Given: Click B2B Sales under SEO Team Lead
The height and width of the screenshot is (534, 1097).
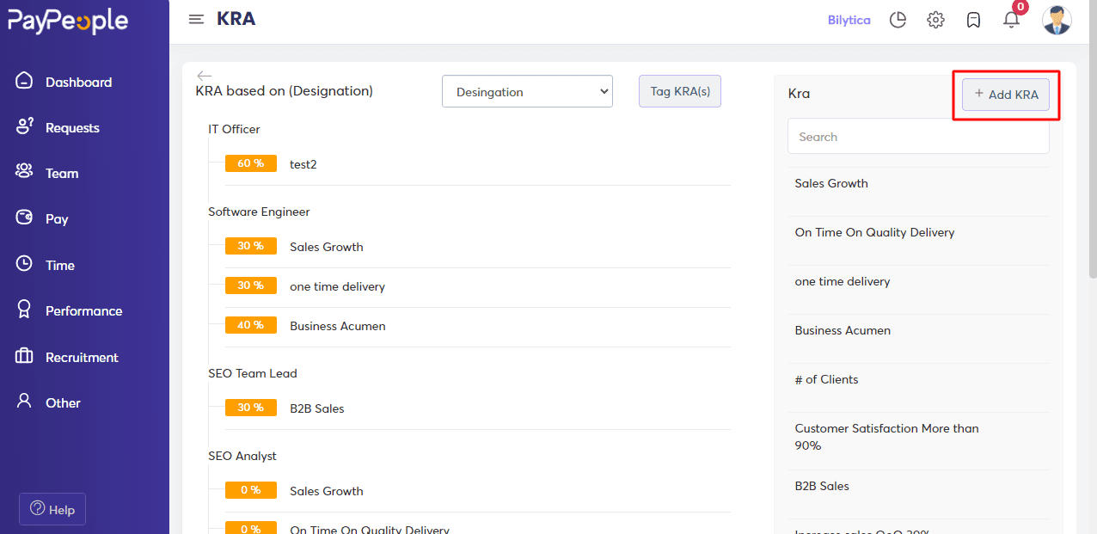Looking at the screenshot, I should (x=317, y=408).
